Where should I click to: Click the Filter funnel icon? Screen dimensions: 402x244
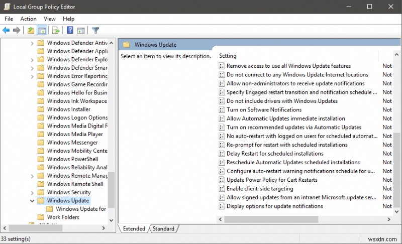pyautogui.click(x=95, y=30)
